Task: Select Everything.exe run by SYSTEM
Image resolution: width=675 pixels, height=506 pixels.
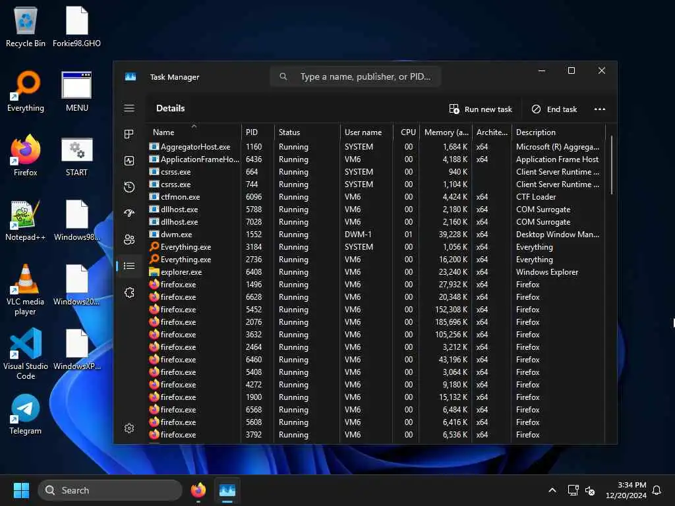Action: pyautogui.click(x=376, y=247)
